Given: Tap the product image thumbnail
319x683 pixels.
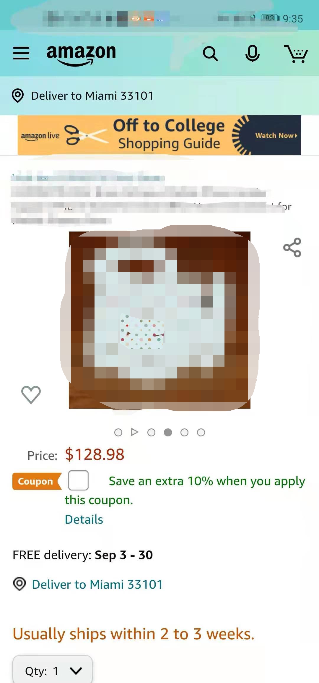Looking at the screenshot, I should point(159,320).
